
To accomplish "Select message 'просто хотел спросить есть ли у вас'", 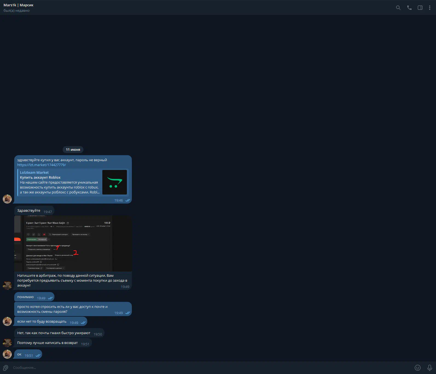I will point(73,309).
